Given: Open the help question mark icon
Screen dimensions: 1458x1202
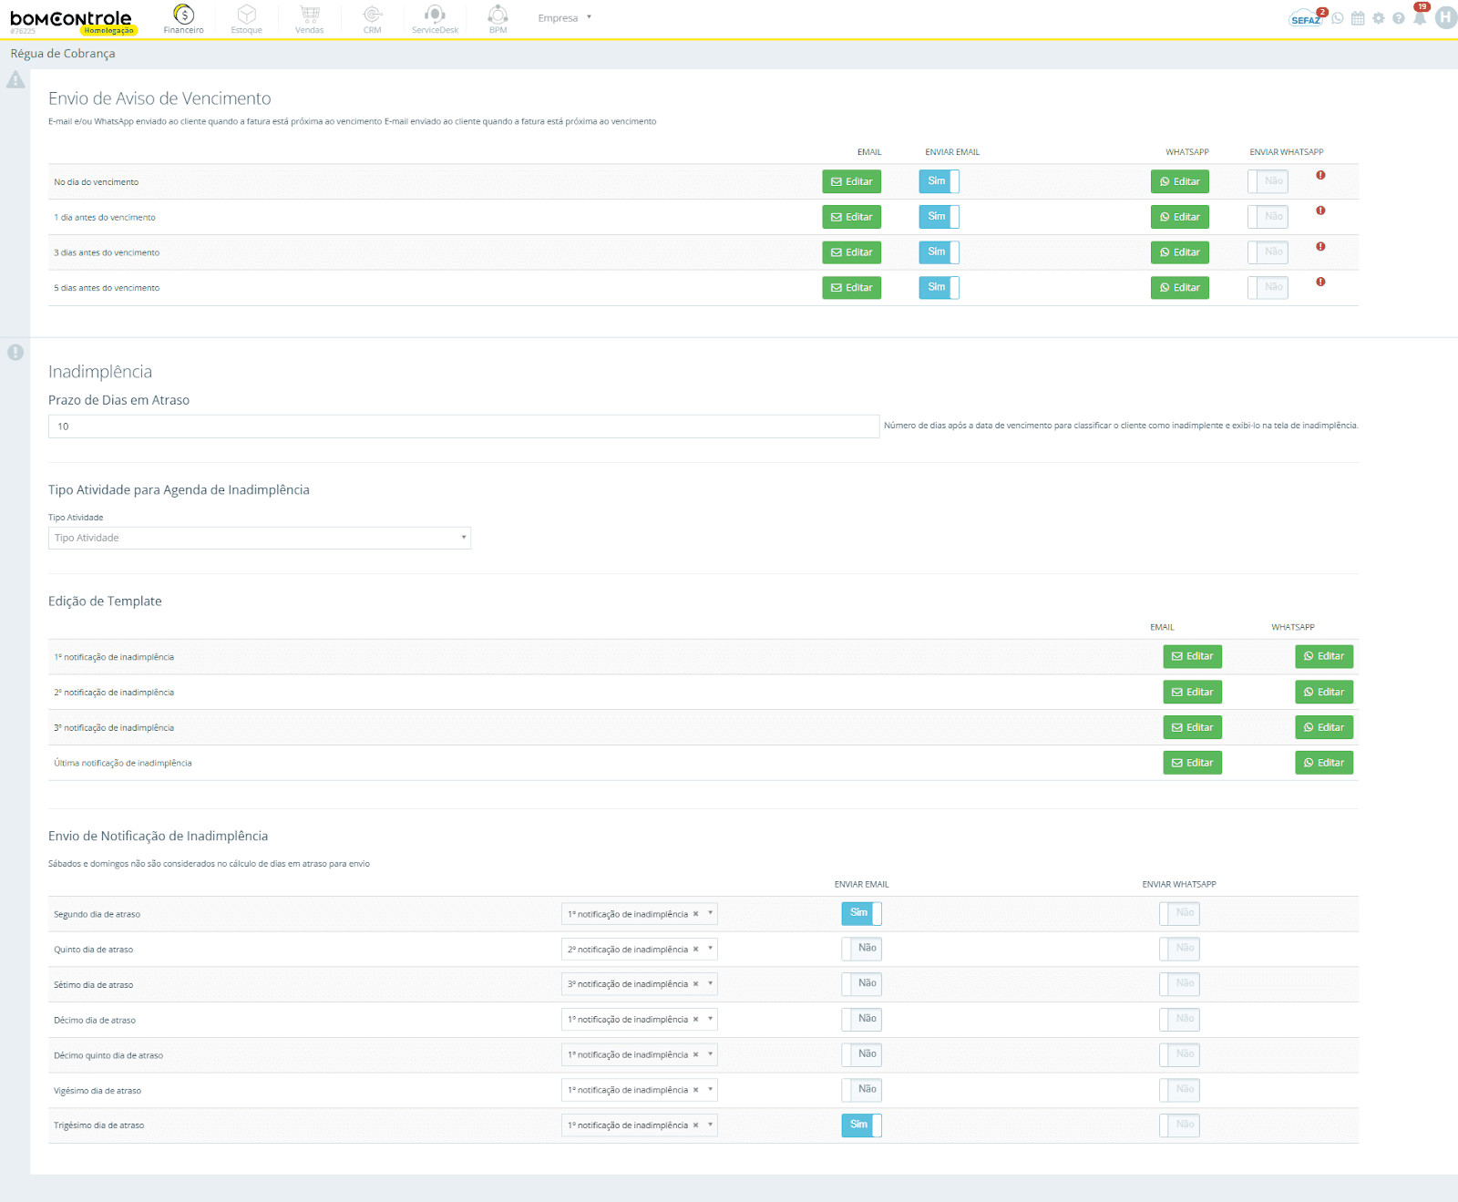Looking at the screenshot, I should click(1399, 18).
